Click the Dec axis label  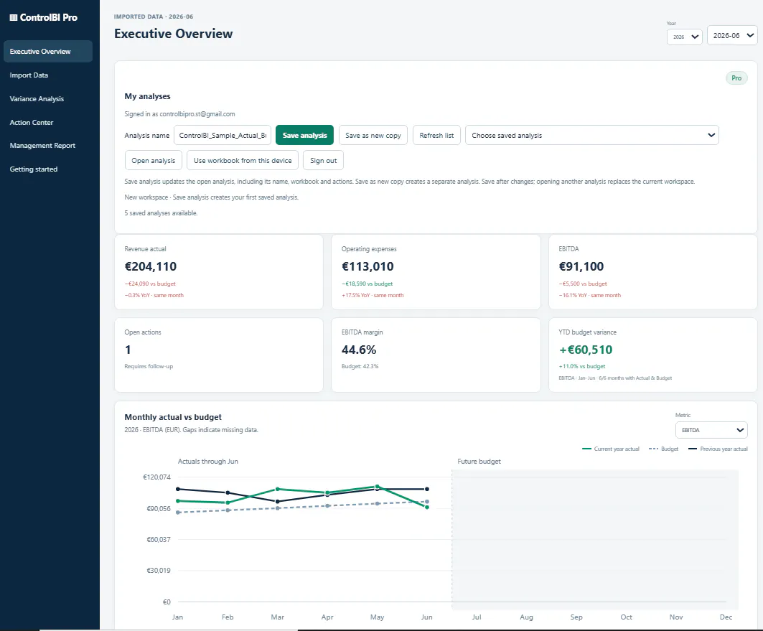726,617
